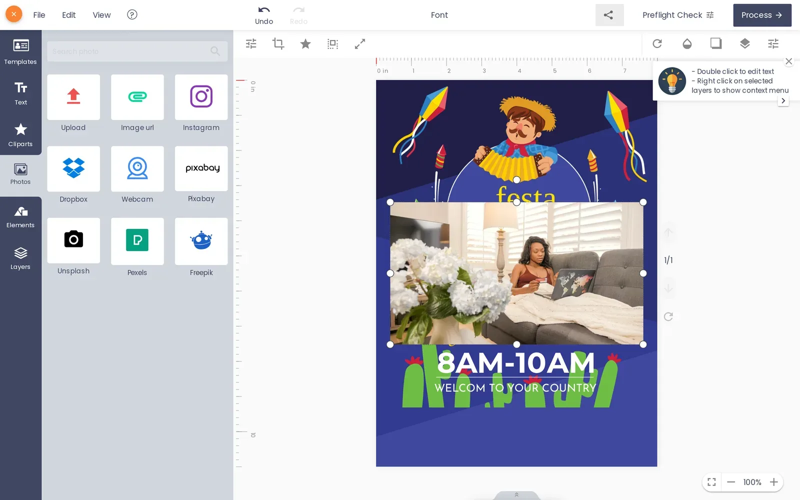The width and height of the screenshot is (800, 500).
Task: Open the Cliparts sidebar panel
Action: coord(20,135)
